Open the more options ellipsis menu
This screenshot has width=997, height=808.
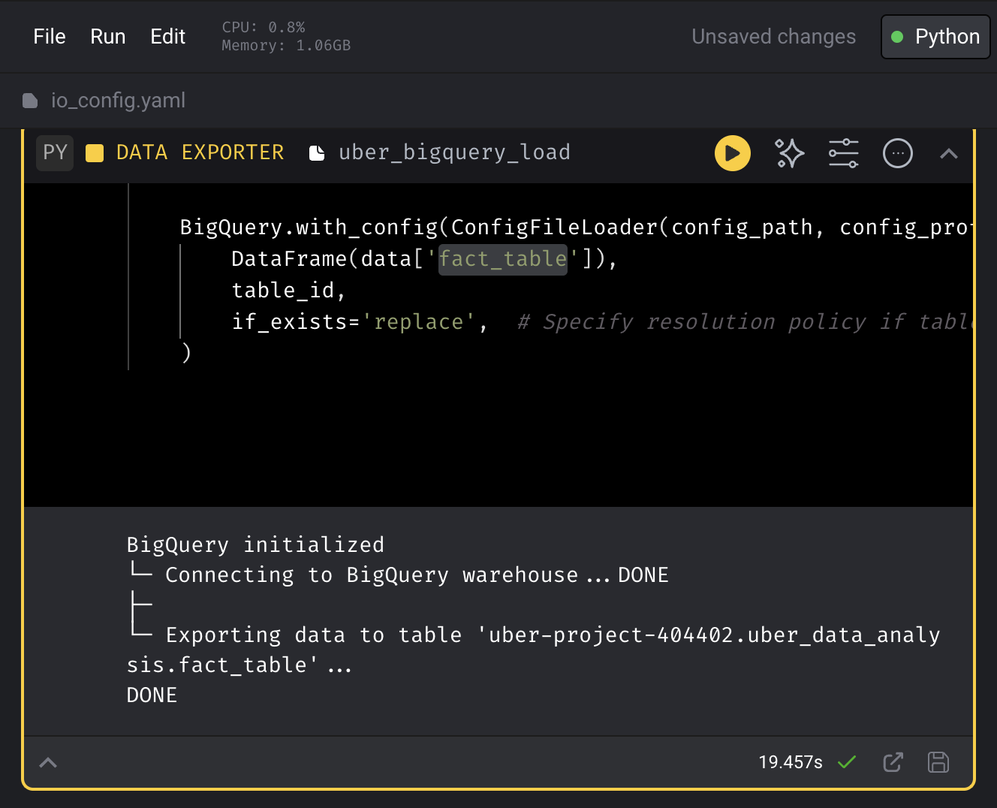[x=897, y=153]
